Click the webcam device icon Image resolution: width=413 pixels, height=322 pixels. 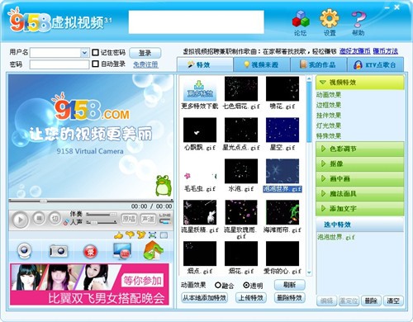click(x=25, y=251)
